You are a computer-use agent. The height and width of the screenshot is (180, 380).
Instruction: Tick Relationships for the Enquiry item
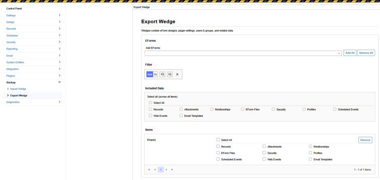[x=310, y=146]
